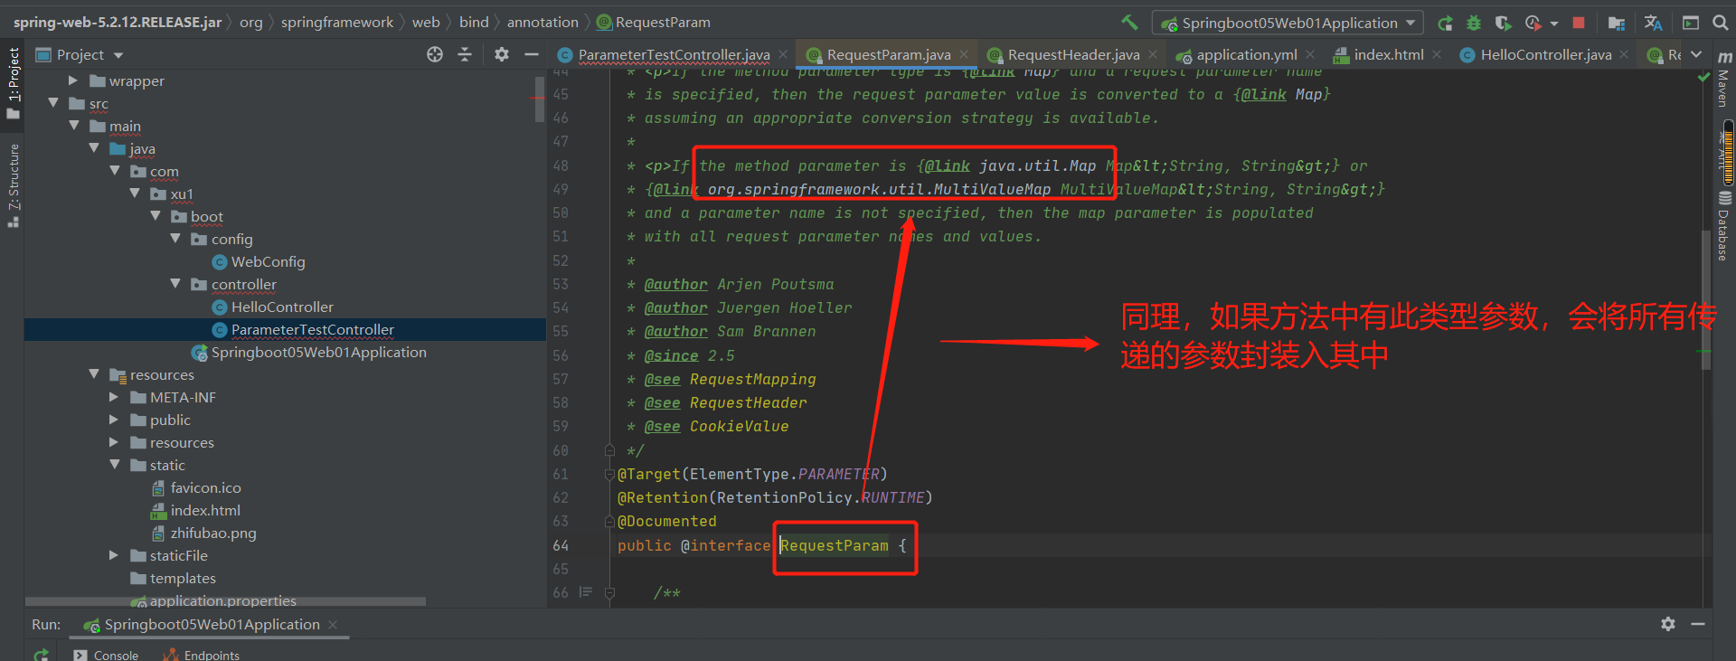
Task: Click spring-web-5.2.12.RELEASE.jar breadcrumb
Action: click(118, 22)
